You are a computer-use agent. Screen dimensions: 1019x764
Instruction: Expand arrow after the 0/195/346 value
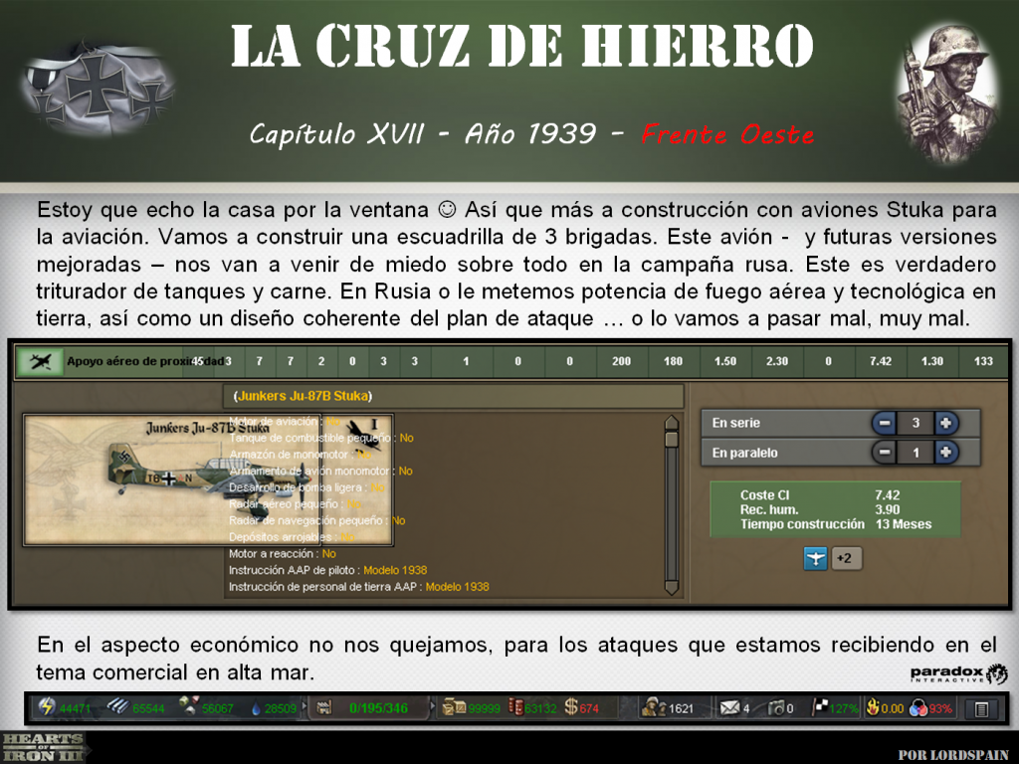click(432, 707)
